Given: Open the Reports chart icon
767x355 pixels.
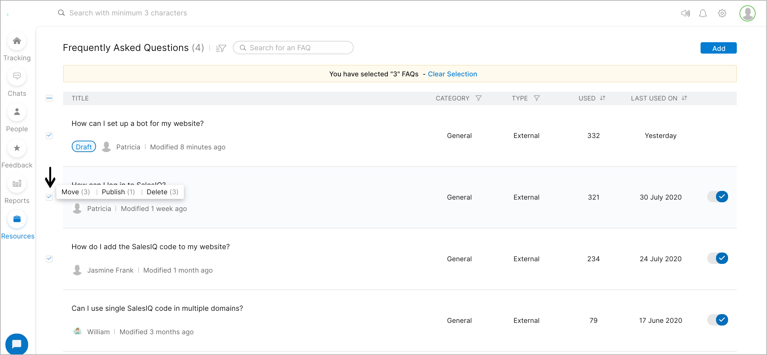Looking at the screenshot, I should point(17,184).
